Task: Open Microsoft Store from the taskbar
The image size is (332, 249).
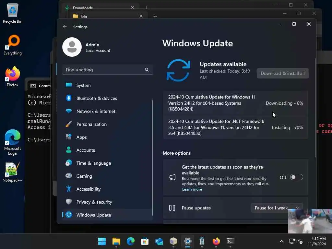Action: pos(145,241)
